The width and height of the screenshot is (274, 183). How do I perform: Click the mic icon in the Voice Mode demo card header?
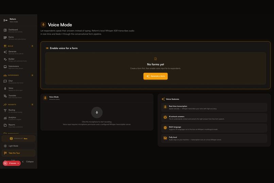tap(45, 98)
